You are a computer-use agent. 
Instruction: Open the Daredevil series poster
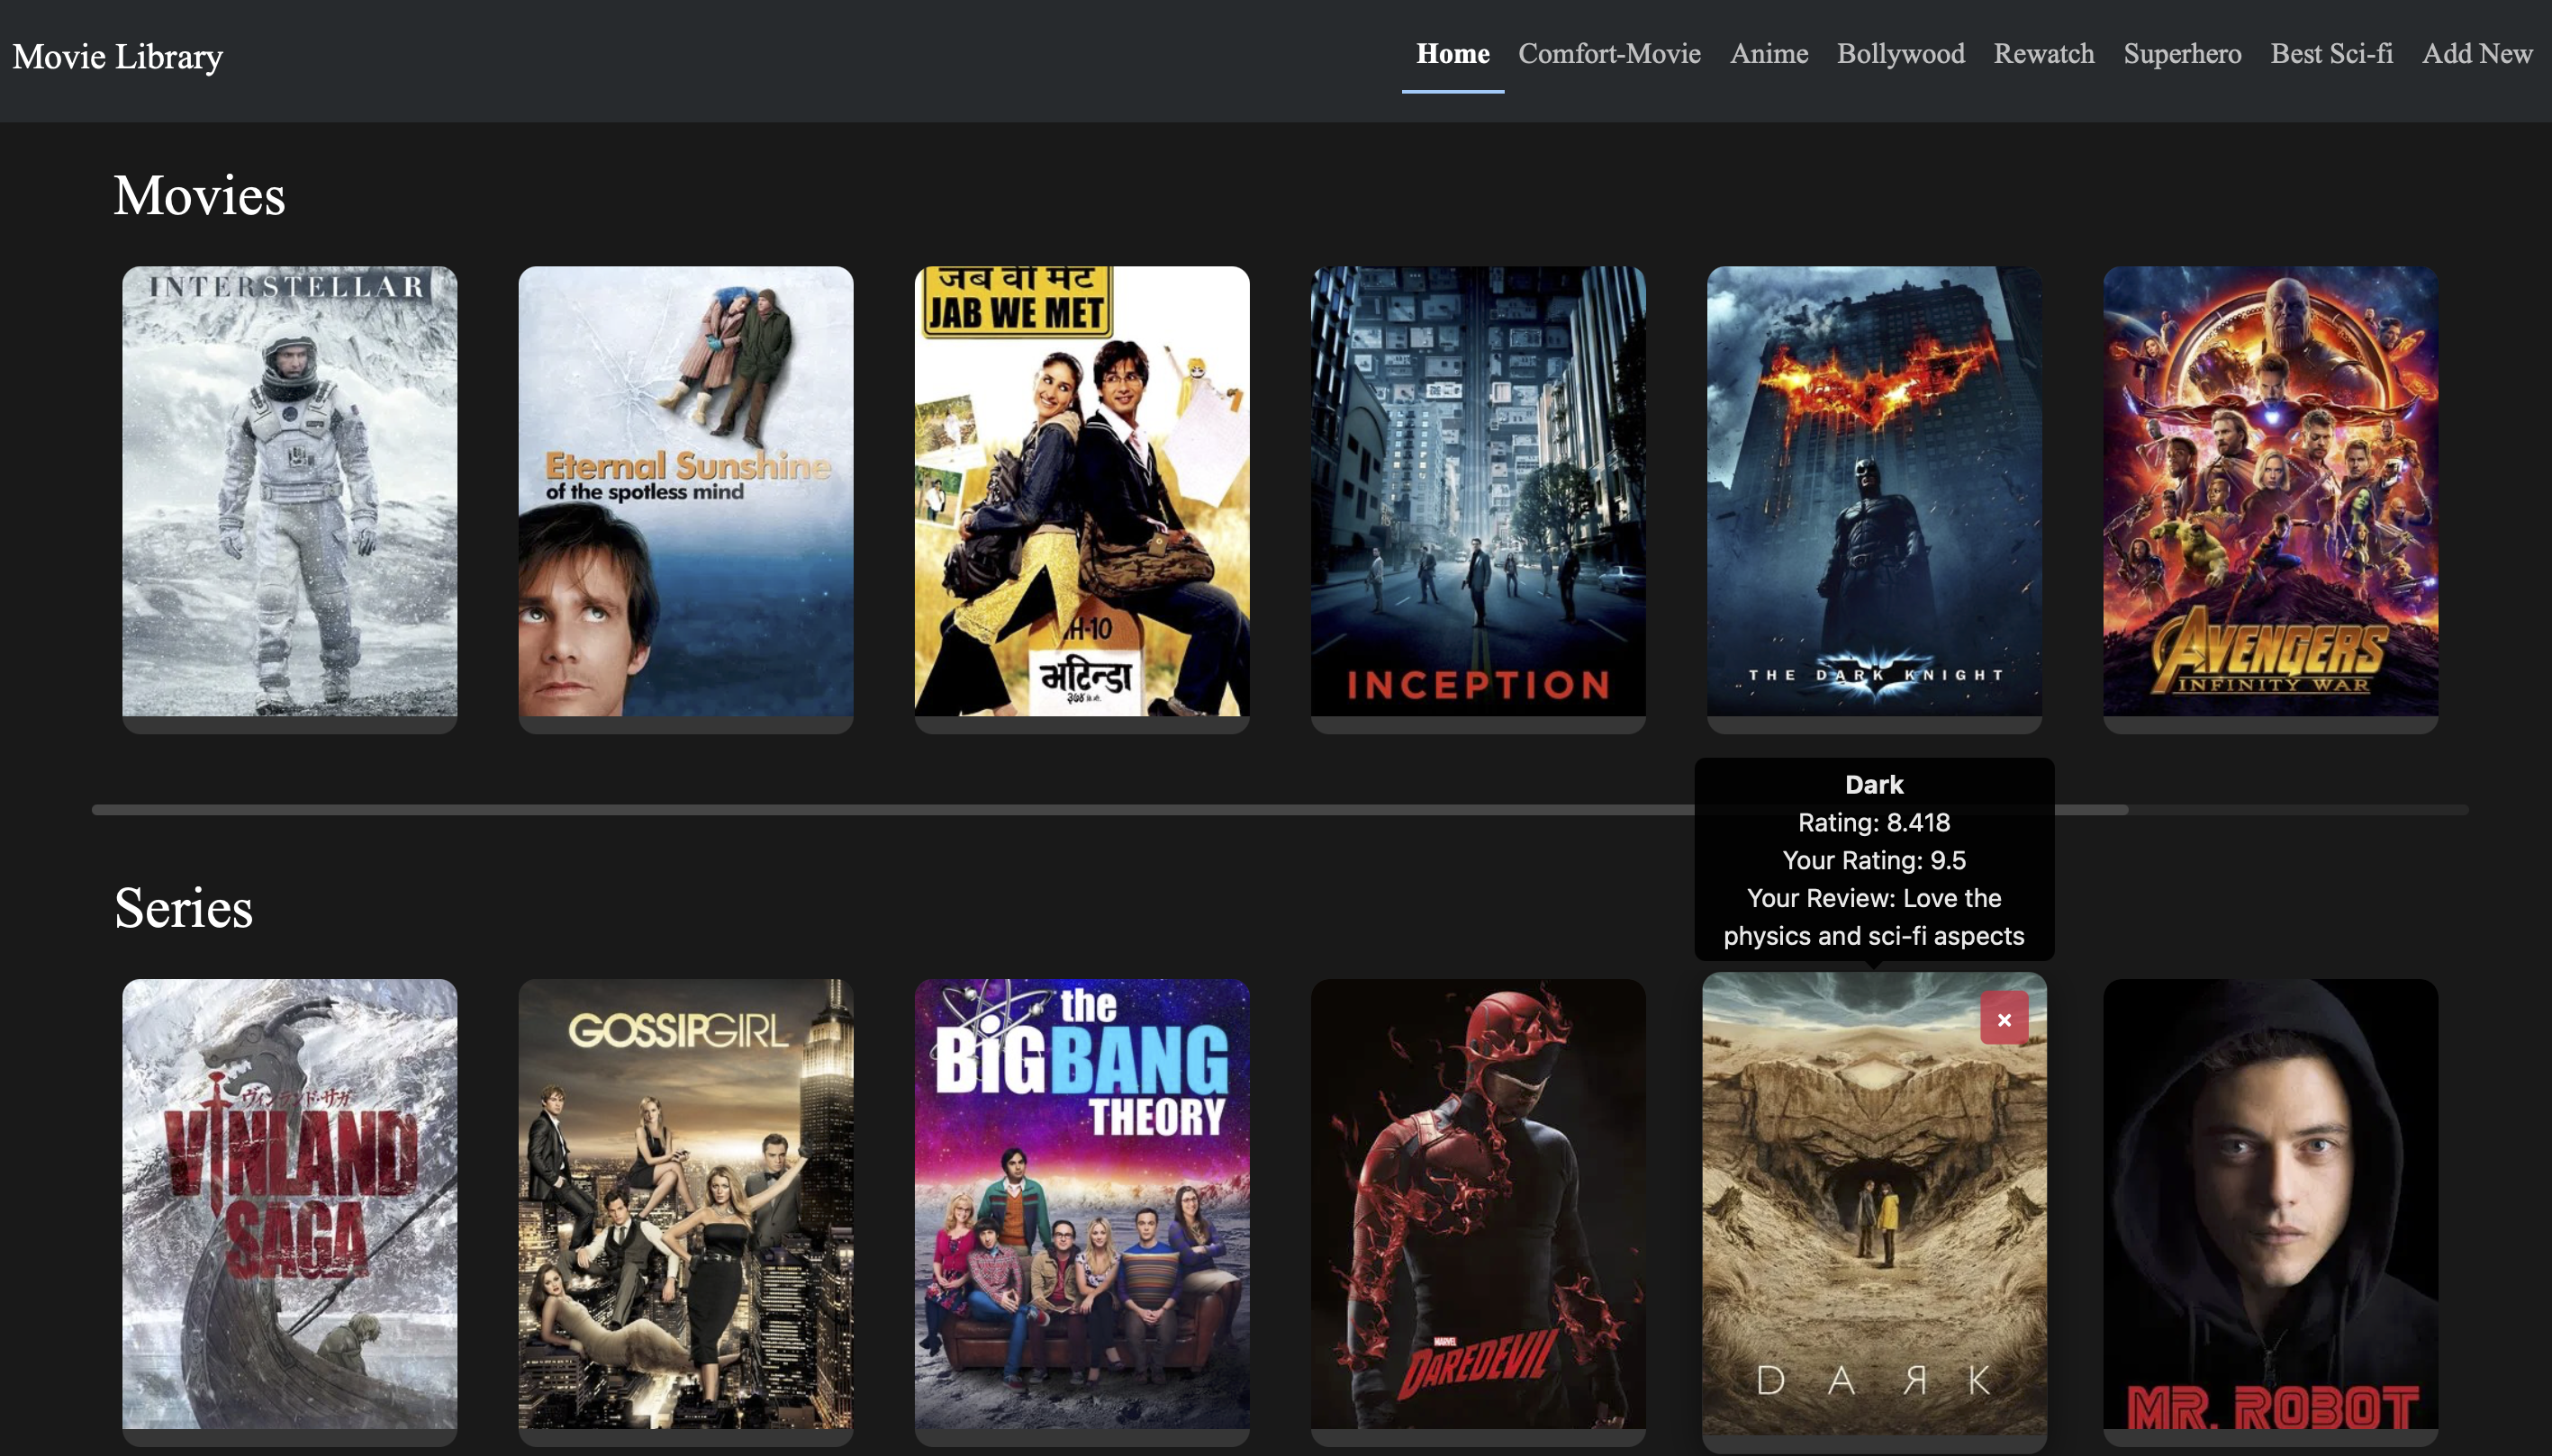tap(1478, 1204)
